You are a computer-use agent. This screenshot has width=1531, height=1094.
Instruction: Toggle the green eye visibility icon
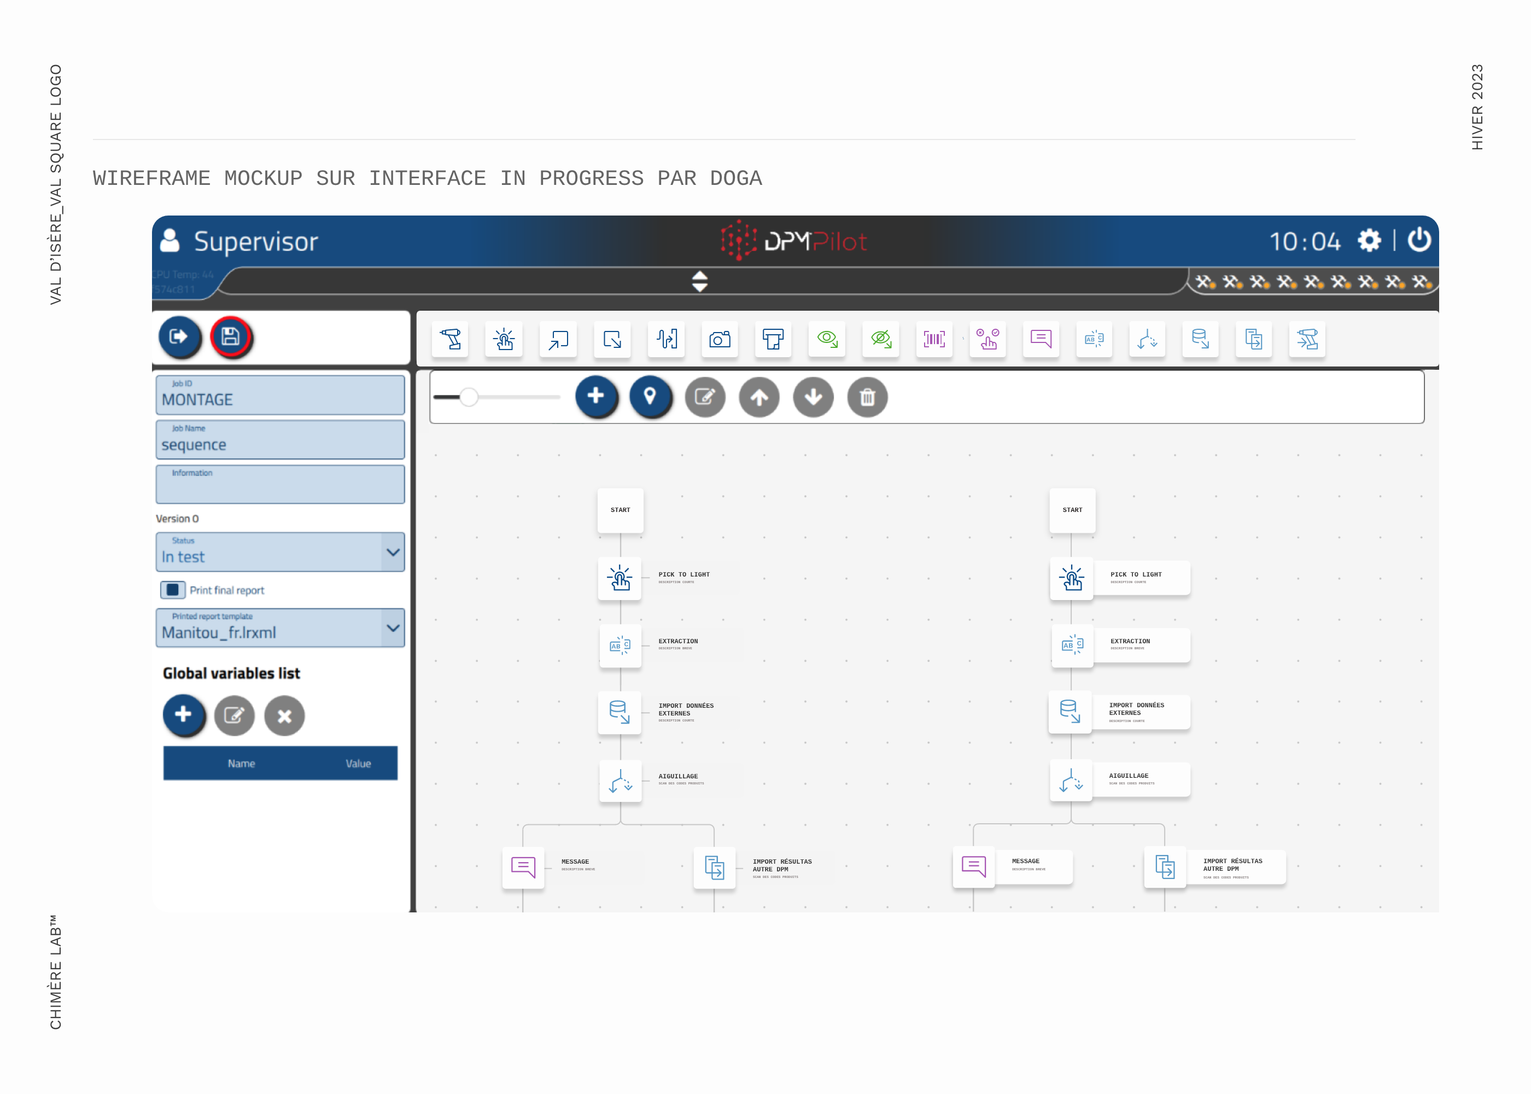tap(827, 339)
